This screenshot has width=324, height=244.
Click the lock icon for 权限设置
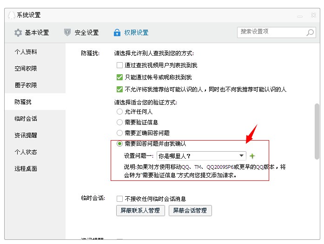[x=117, y=32]
